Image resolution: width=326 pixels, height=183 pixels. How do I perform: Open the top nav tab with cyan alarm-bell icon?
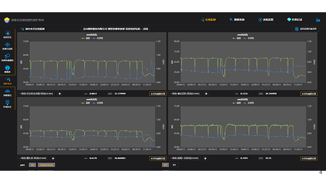(x=294, y=20)
